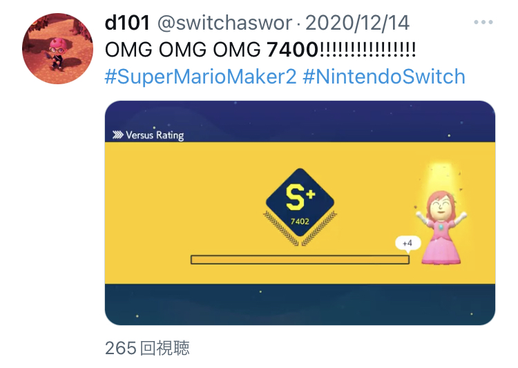Click the bold 7400 in the tweet
The height and width of the screenshot is (368, 518).
(292, 50)
